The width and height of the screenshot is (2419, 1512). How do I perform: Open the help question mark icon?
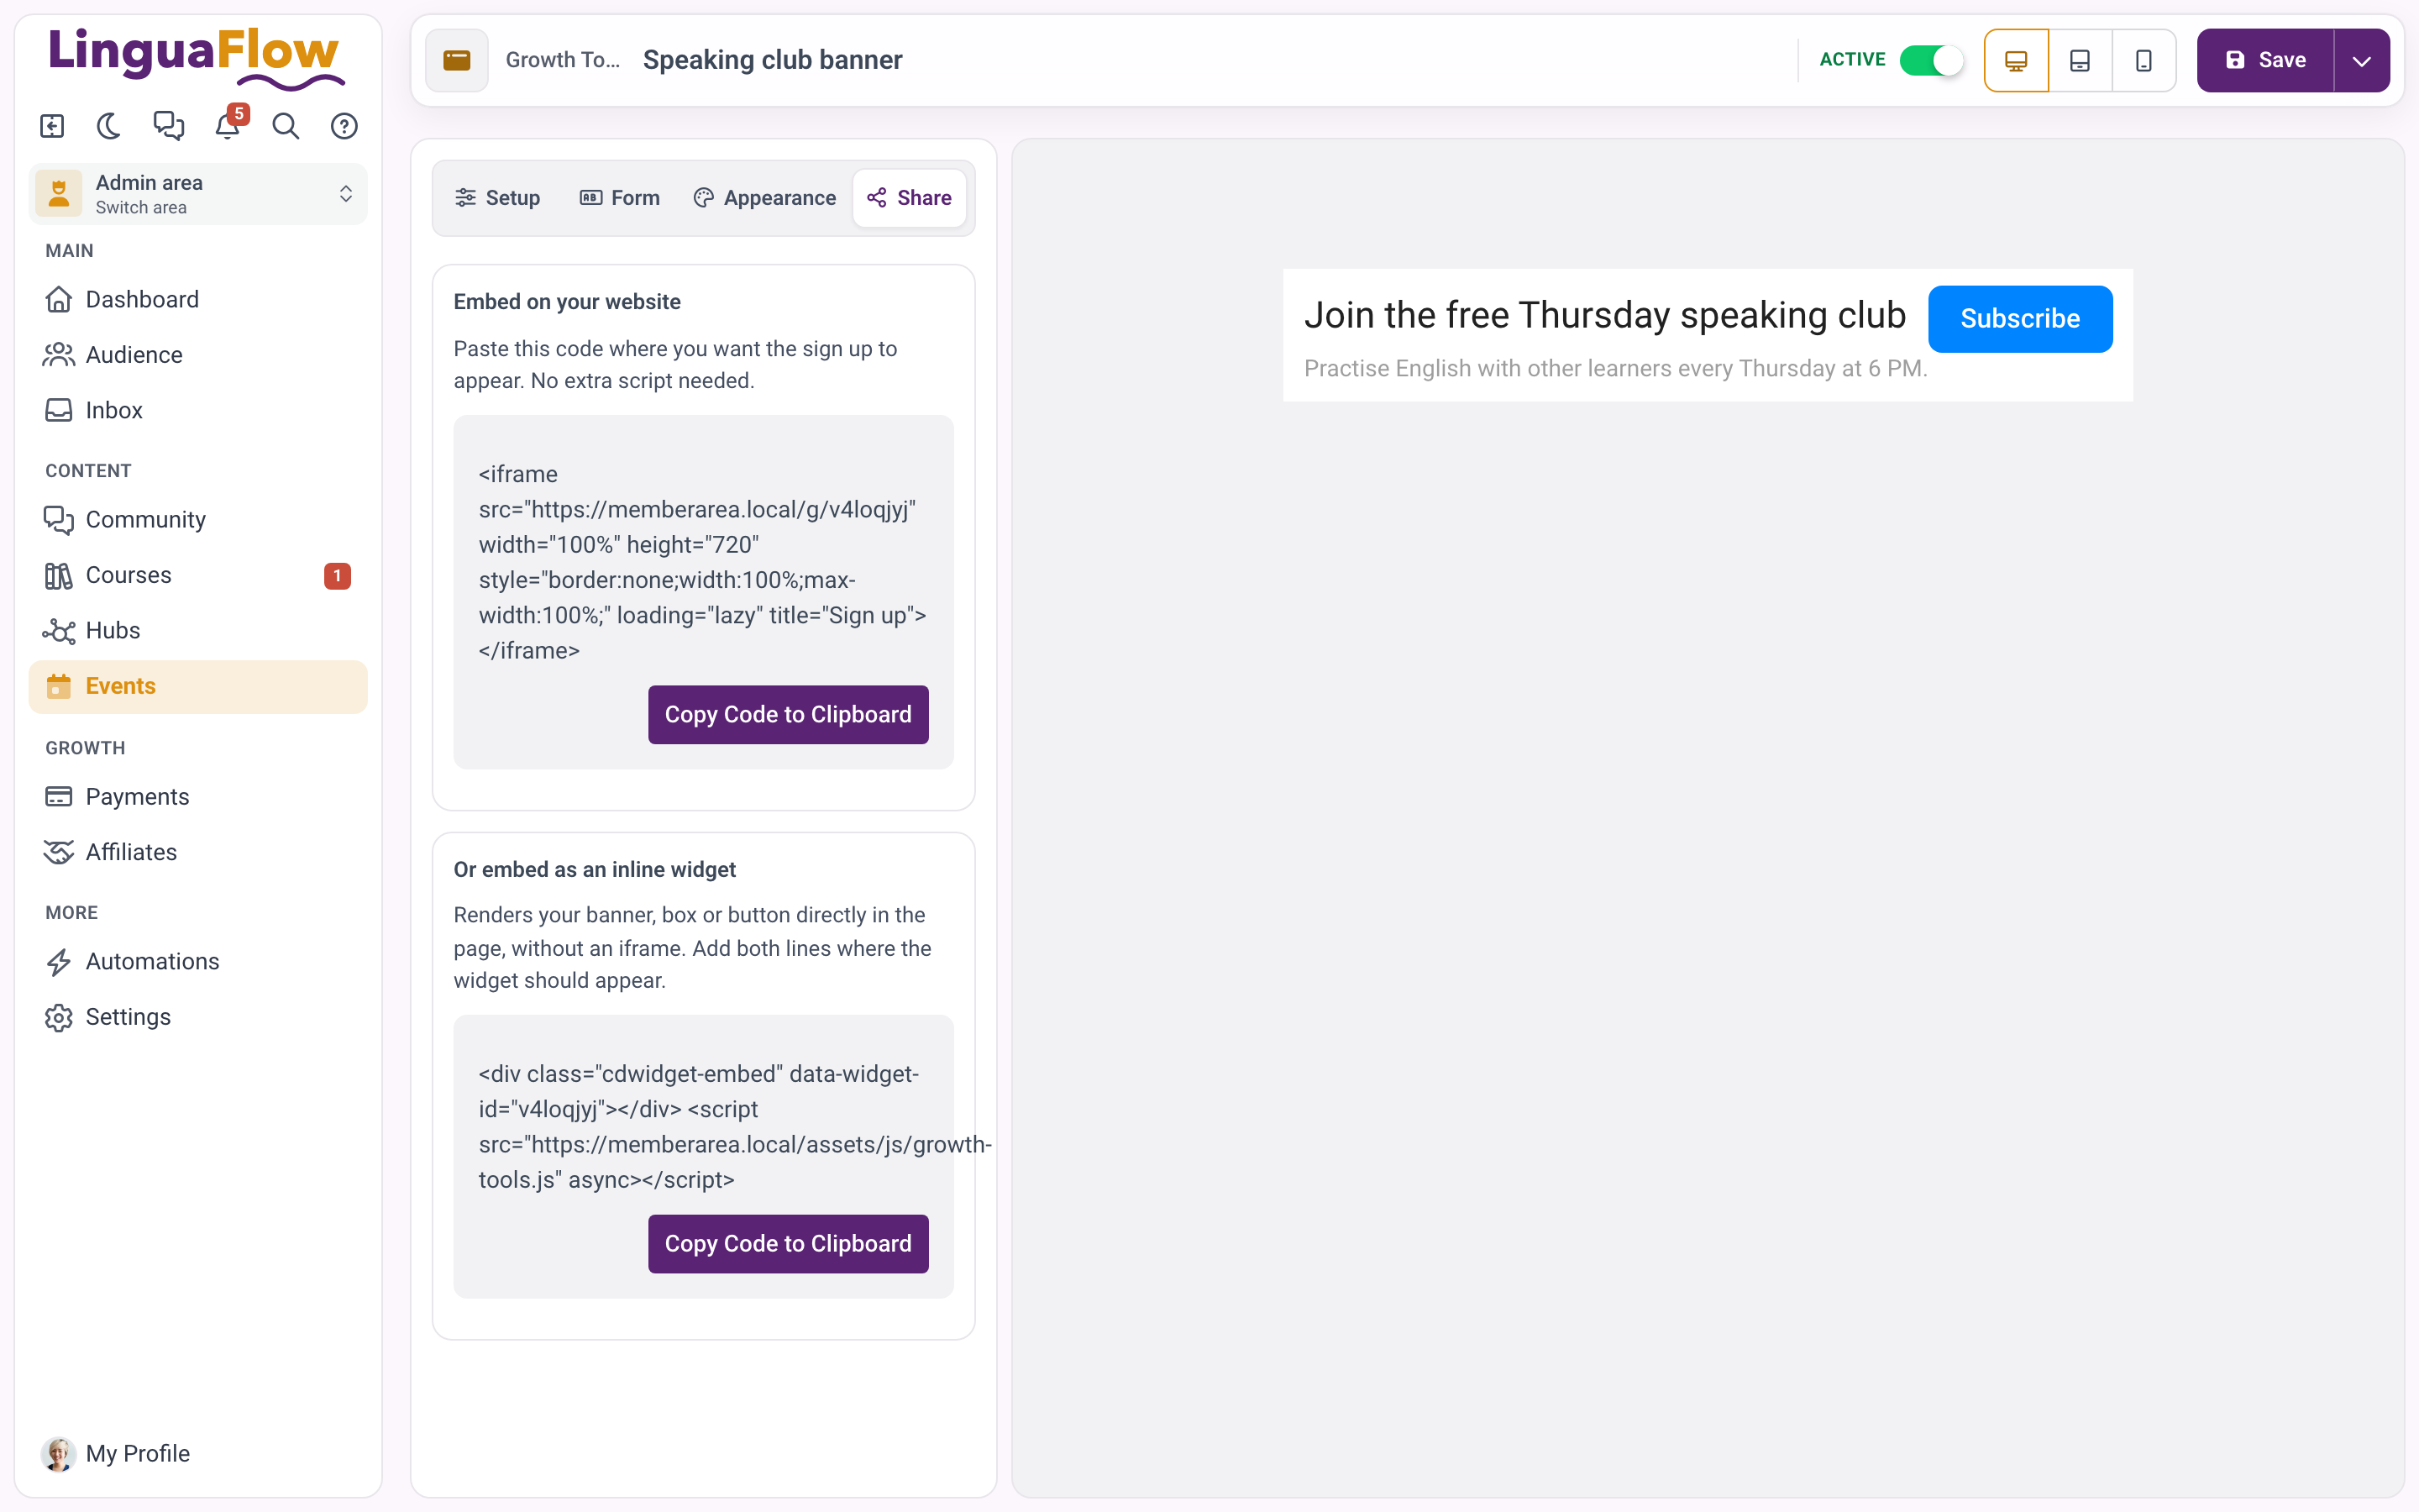pos(344,126)
